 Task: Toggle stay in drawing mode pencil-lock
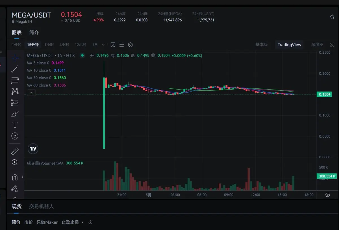coord(15,188)
